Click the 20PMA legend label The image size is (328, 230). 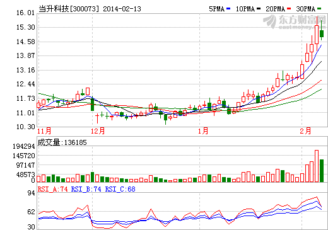(275, 9)
